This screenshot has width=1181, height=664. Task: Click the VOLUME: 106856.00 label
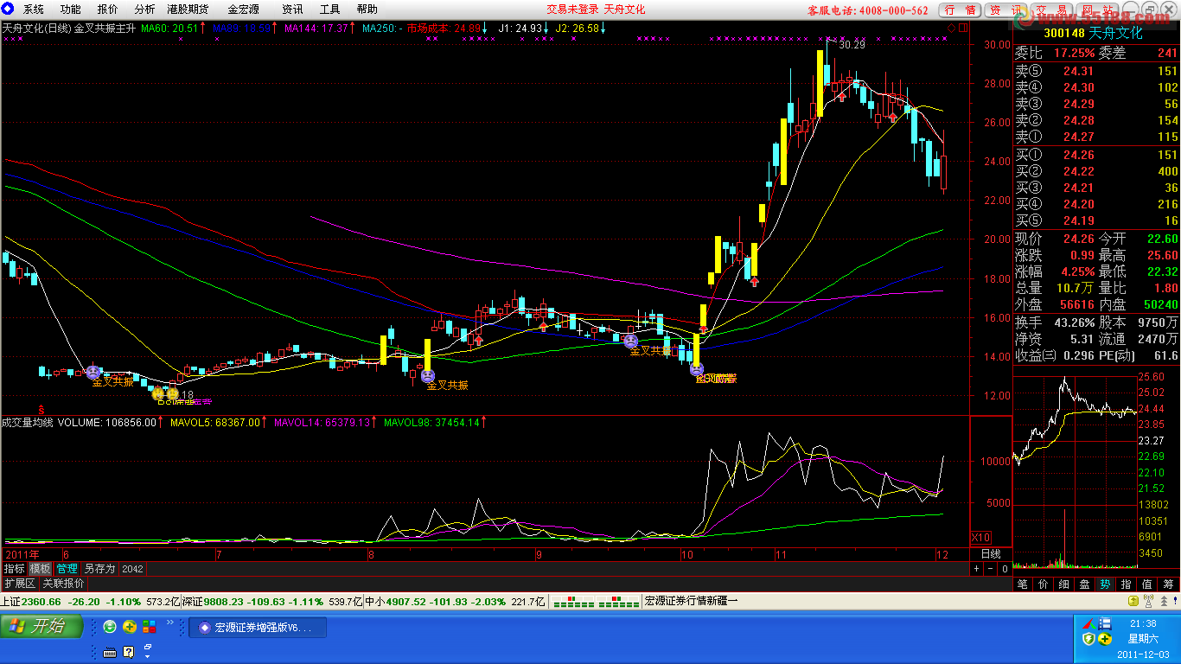107,423
